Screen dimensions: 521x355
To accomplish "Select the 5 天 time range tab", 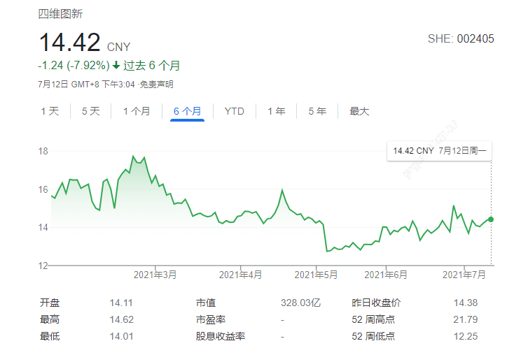I will pyautogui.click(x=91, y=111).
